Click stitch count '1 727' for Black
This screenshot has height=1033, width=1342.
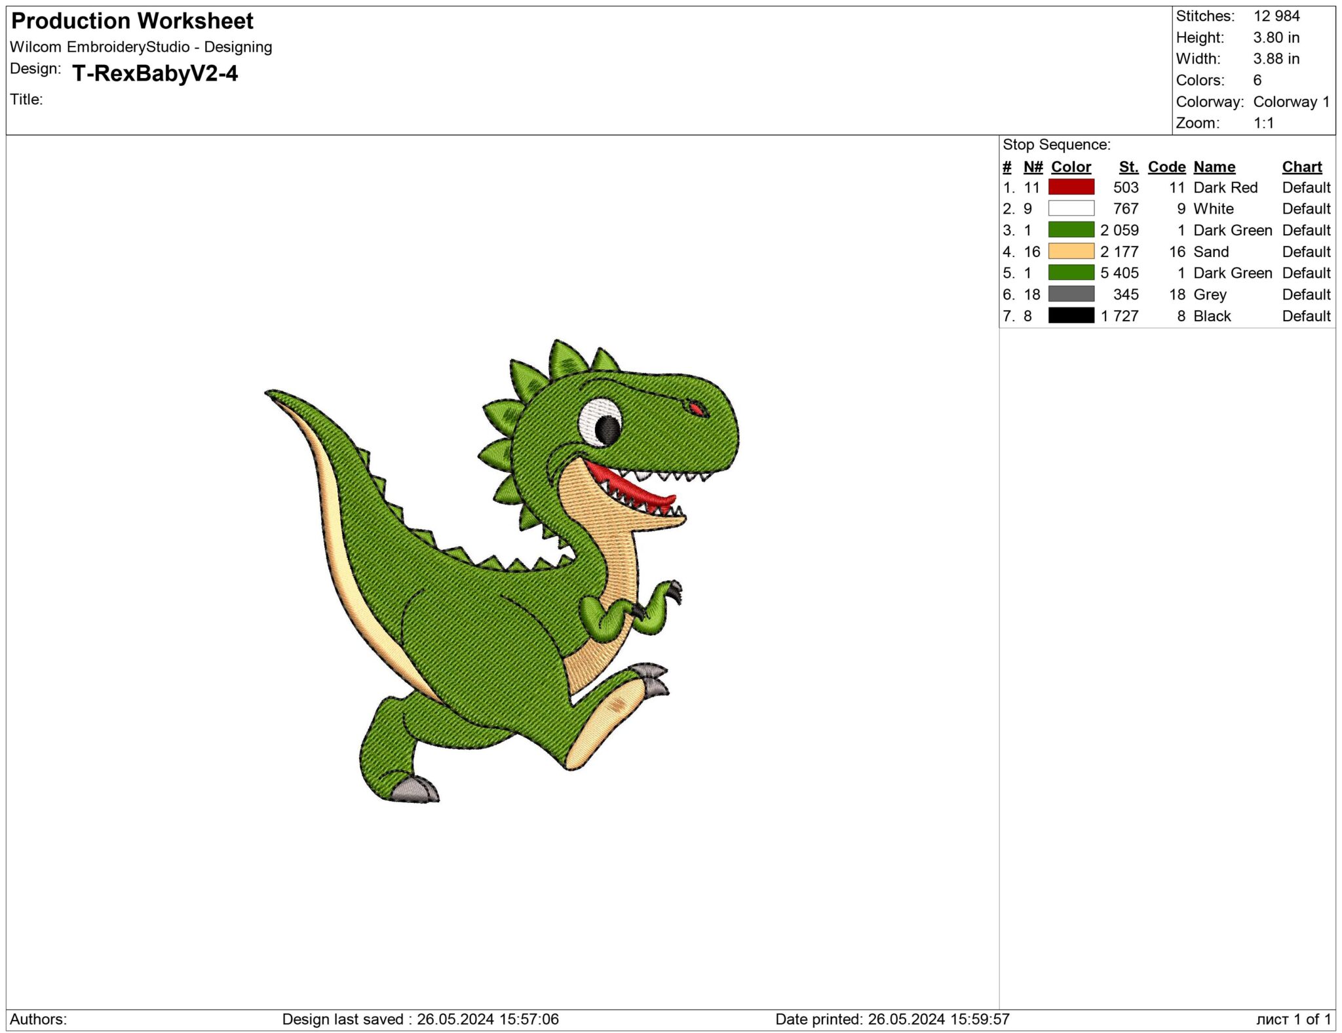point(1120,316)
